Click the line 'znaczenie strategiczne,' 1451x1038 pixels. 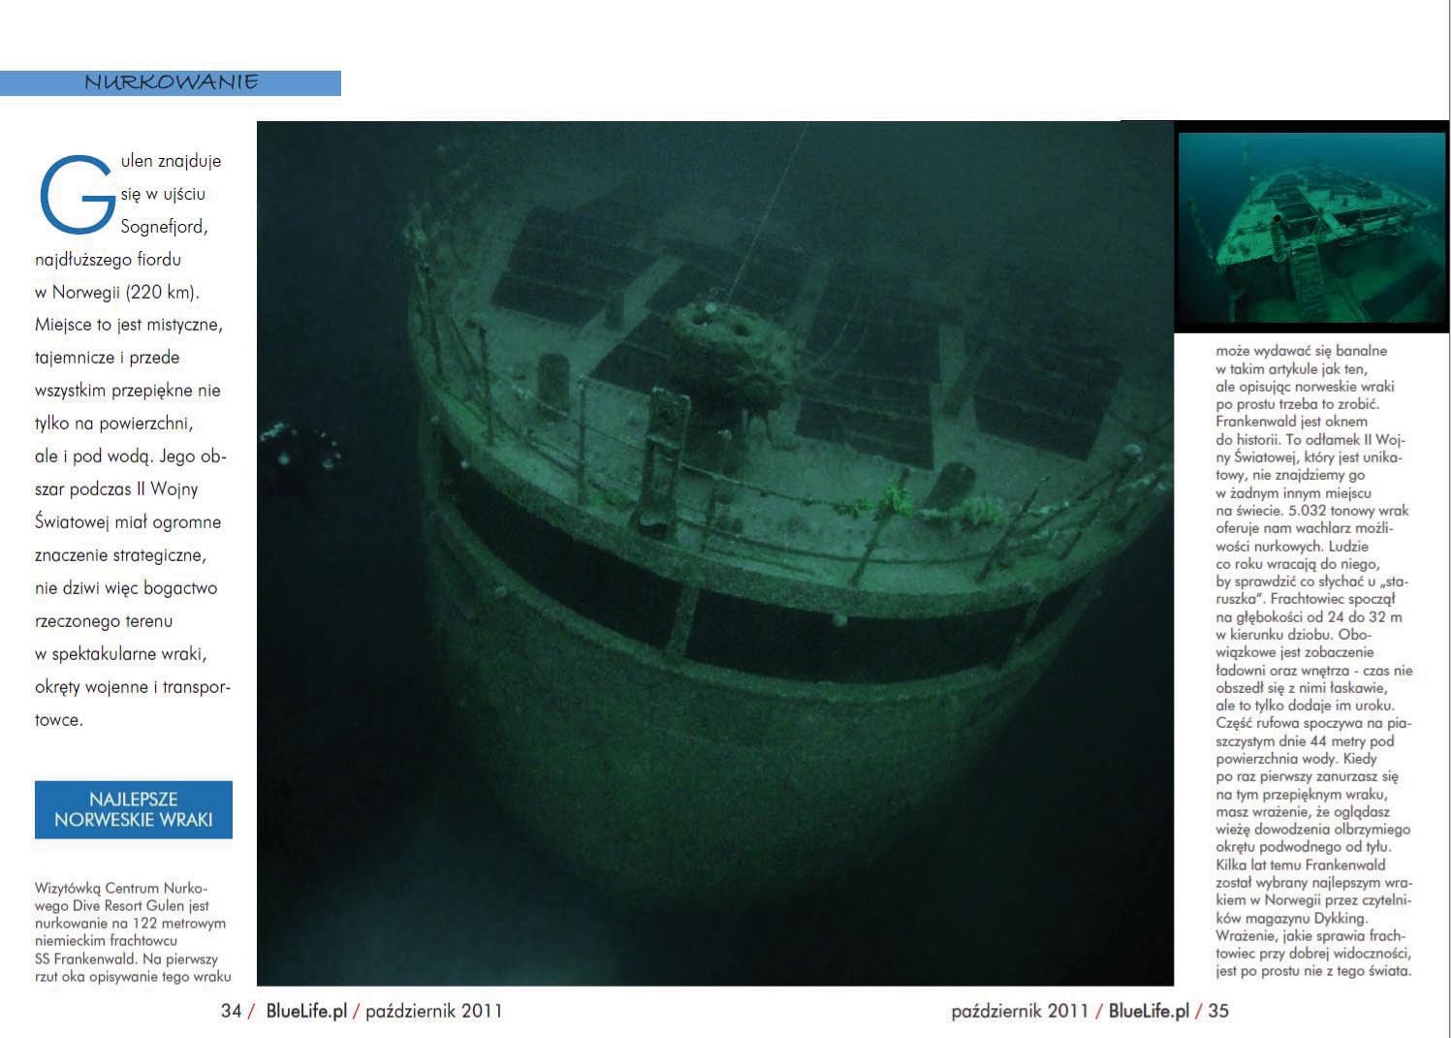[x=120, y=555]
